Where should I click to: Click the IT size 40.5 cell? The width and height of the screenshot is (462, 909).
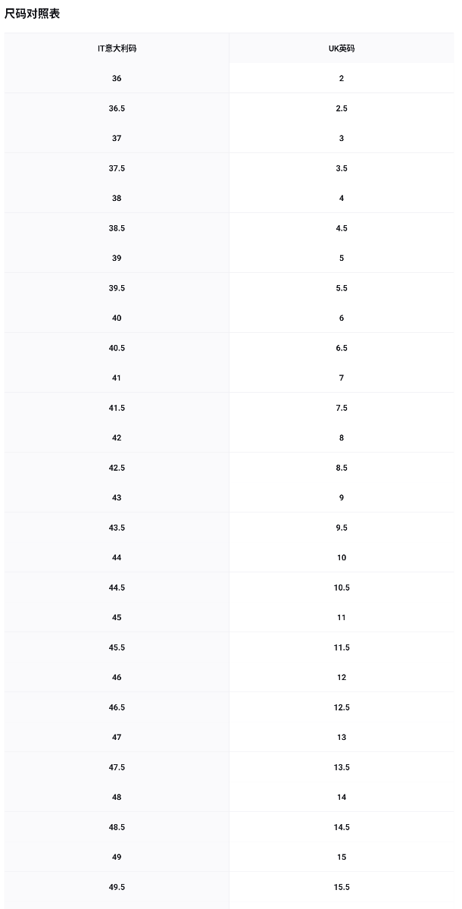click(117, 348)
